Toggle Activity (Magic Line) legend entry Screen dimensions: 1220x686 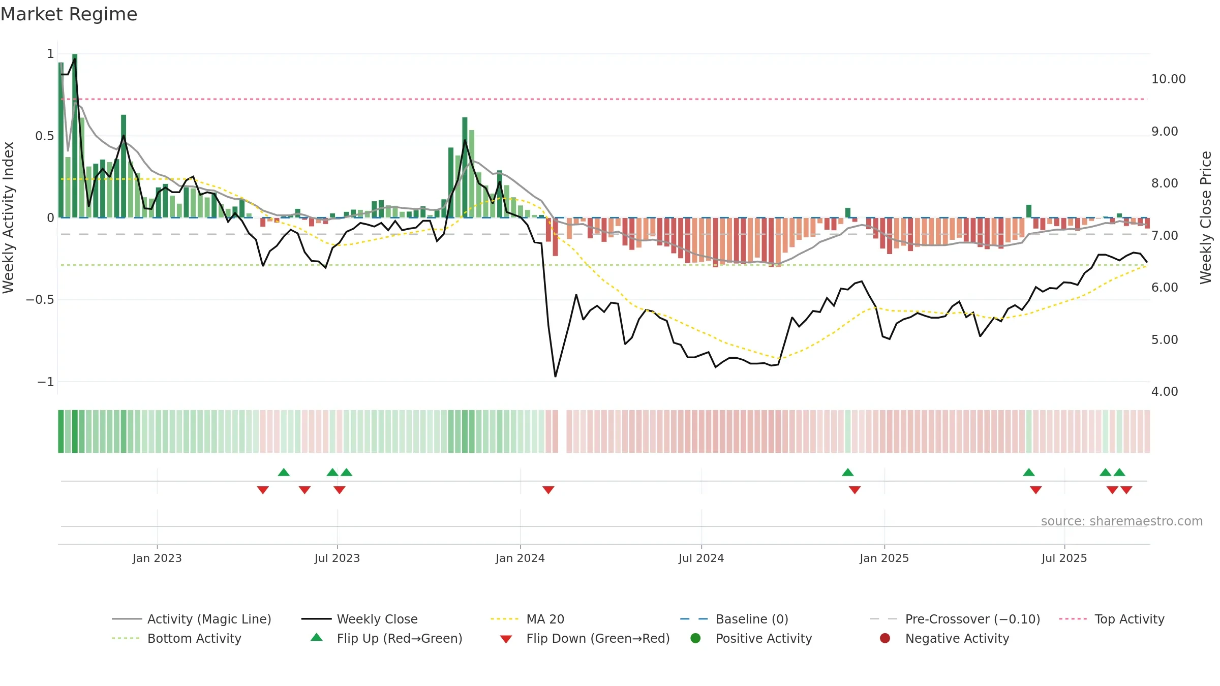(x=192, y=619)
